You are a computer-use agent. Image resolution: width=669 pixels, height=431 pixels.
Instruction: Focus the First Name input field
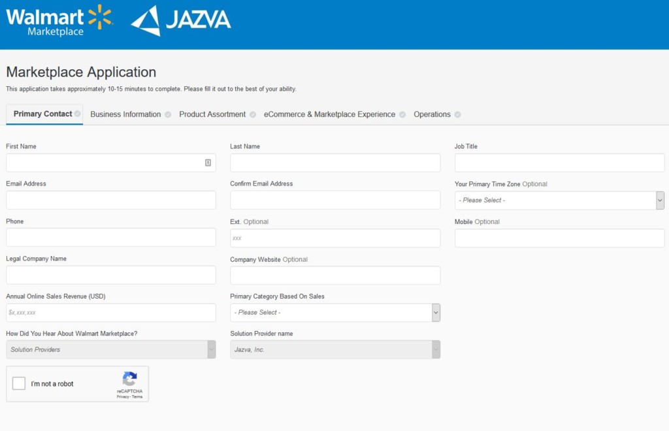click(x=111, y=163)
